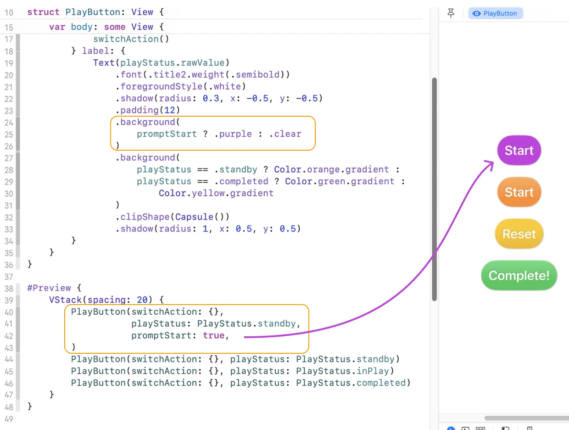The width and height of the screenshot is (569, 430).
Task: Click 'Text(playStatus.rawValue)' on line 19
Action: [161, 63]
